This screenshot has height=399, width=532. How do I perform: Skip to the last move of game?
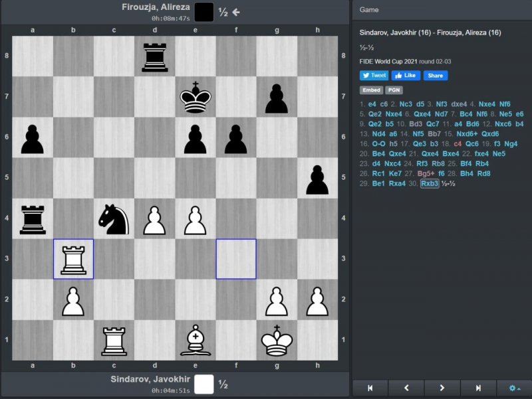point(478,388)
